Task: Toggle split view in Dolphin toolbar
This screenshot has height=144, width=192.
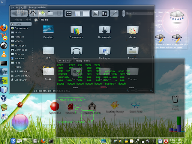Action: [x=104, y=13]
